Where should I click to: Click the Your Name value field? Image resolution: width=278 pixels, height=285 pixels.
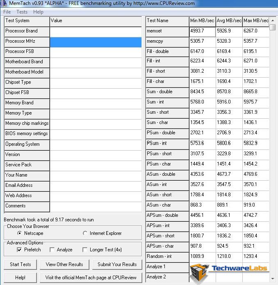point(96,176)
